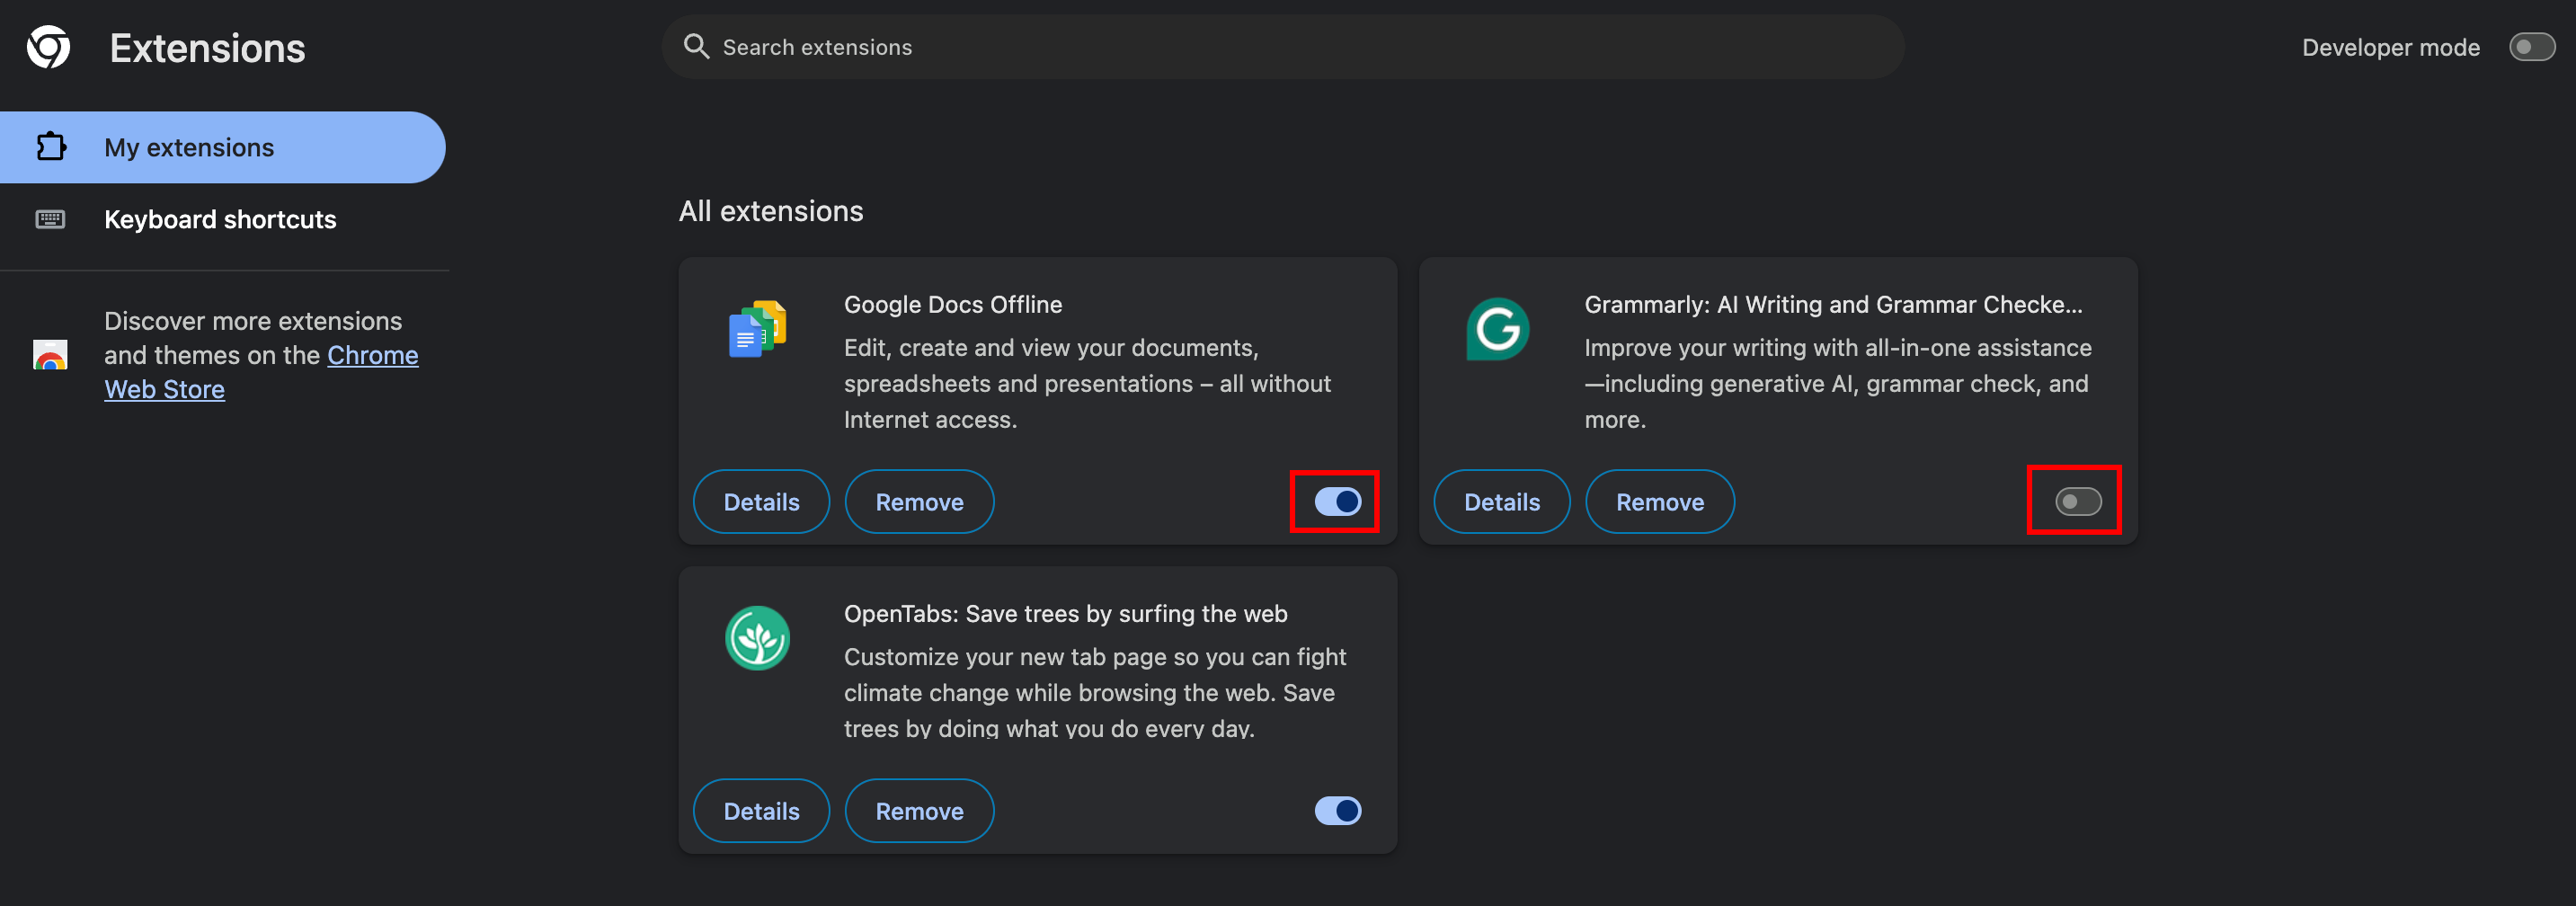Click the search magnifier icon
2576x906 pixels.
tap(695, 46)
